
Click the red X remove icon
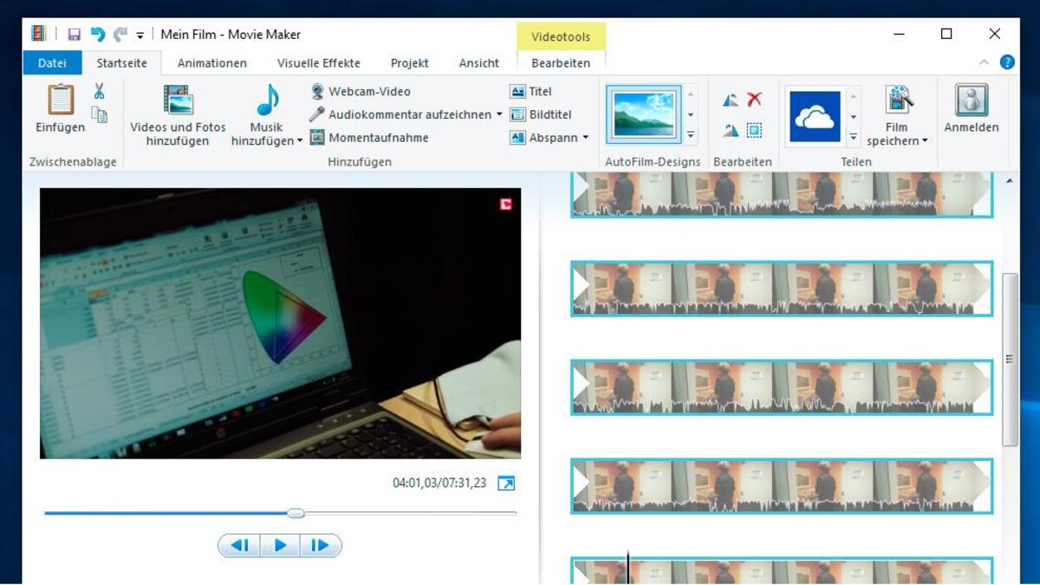tap(755, 100)
